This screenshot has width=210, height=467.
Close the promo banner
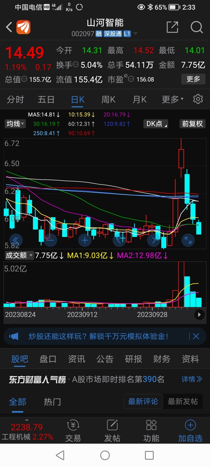pos(196,336)
